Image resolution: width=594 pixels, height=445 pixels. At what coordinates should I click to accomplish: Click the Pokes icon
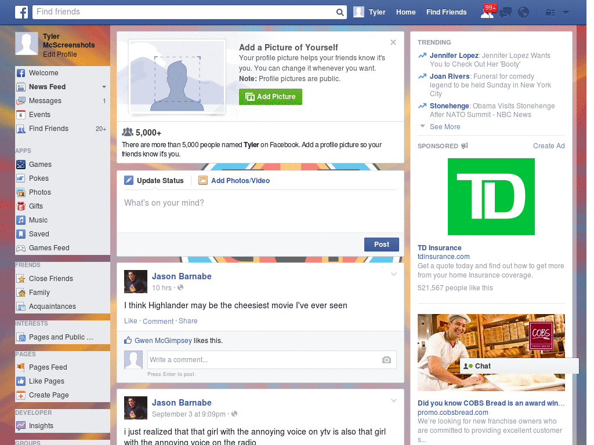(x=21, y=178)
